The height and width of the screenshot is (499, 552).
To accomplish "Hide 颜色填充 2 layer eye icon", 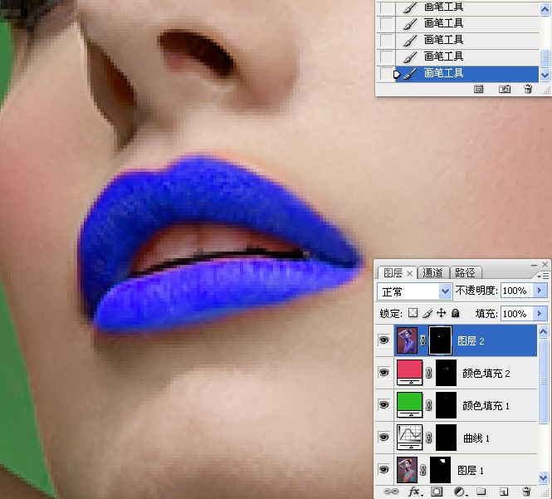I will [x=383, y=373].
